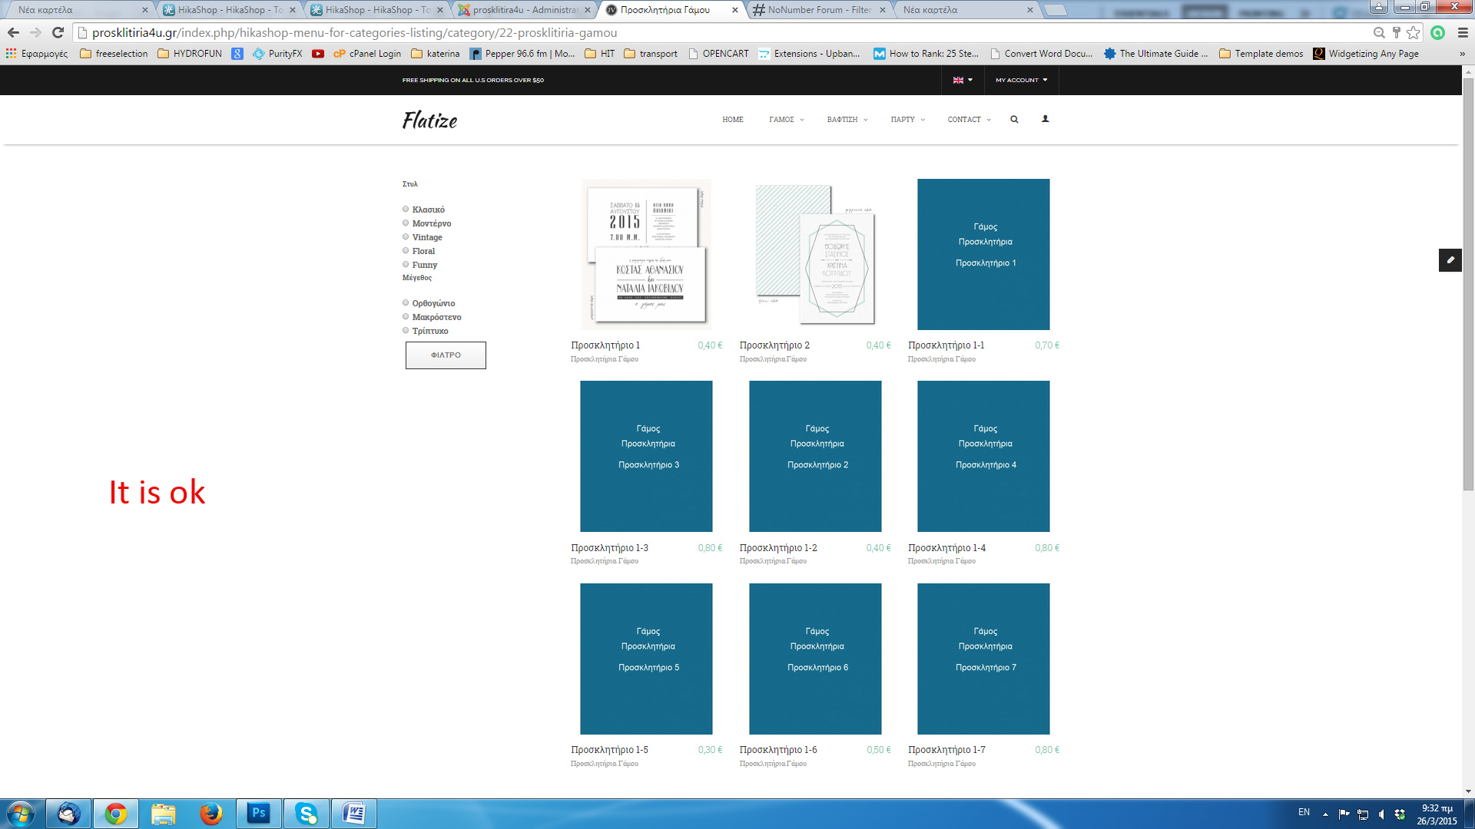The height and width of the screenshot is (829, 1475).
Task: Reload the page with the refresh icon
Action: (58, 33)
